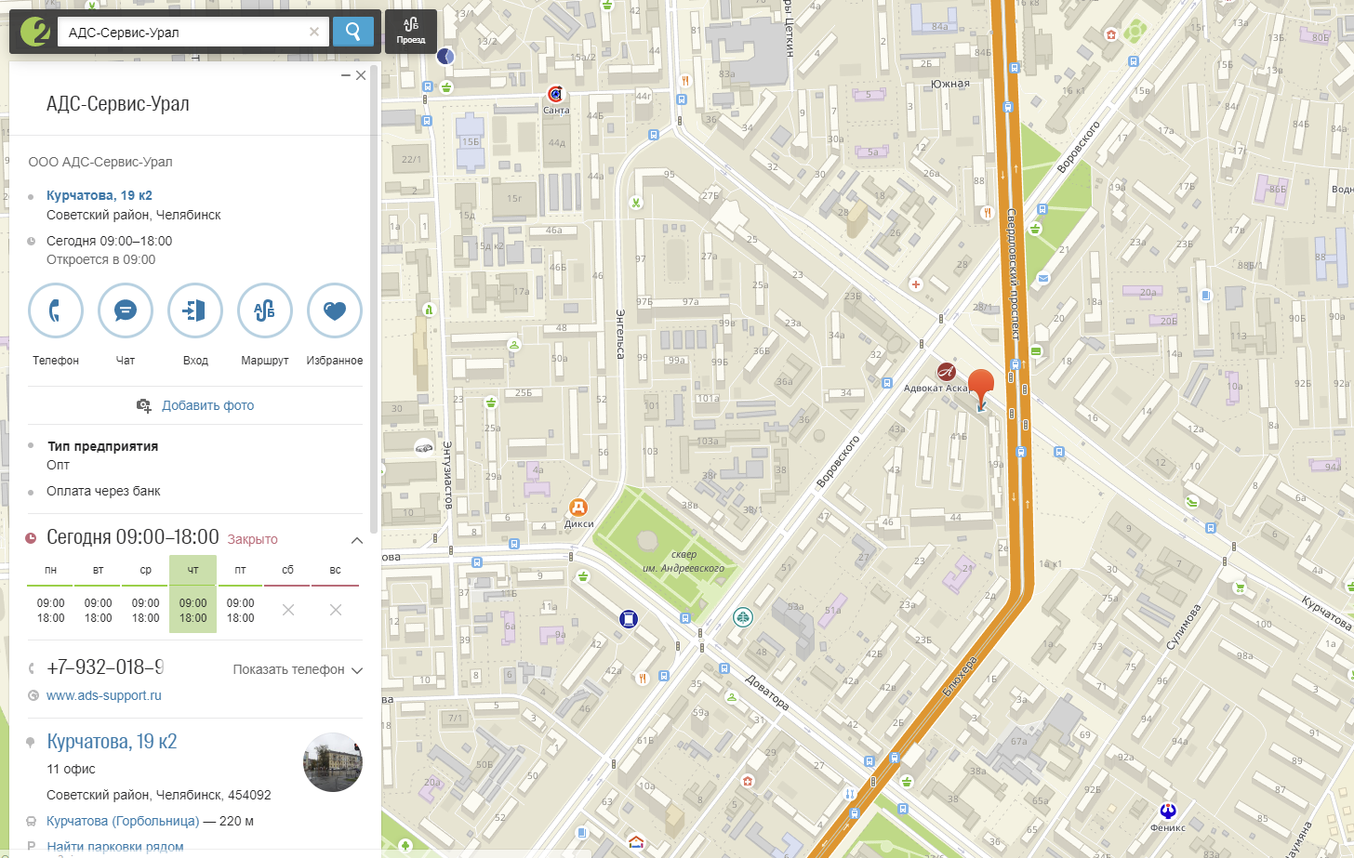The width and height of the screenshot is (1354, 858).
Task: Click the Оплата через банк entry
Action: 103,491
